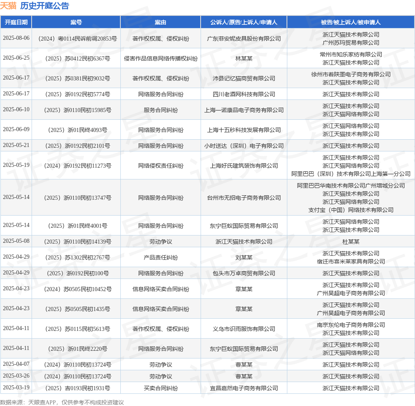This screenshot has height=406, width=415.
Task: Click plaintiff 台州市无招电子商务有限公司
Action: pyautogui.click(x=244, y=198)
